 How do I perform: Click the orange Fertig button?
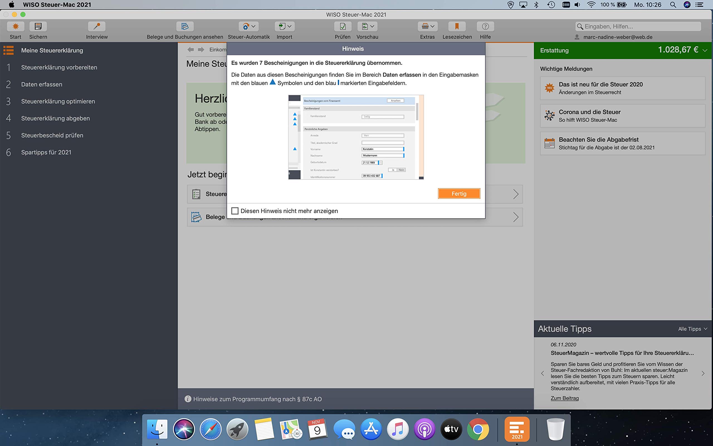(x=459, y=193)
